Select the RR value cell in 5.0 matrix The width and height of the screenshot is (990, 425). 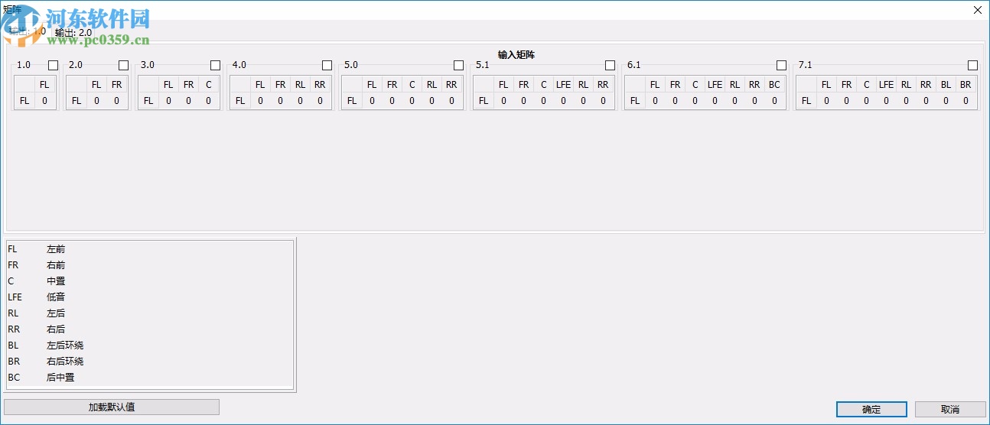(451, 101)
